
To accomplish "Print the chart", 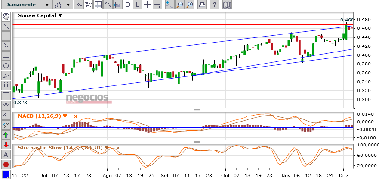I will point(201,5).
